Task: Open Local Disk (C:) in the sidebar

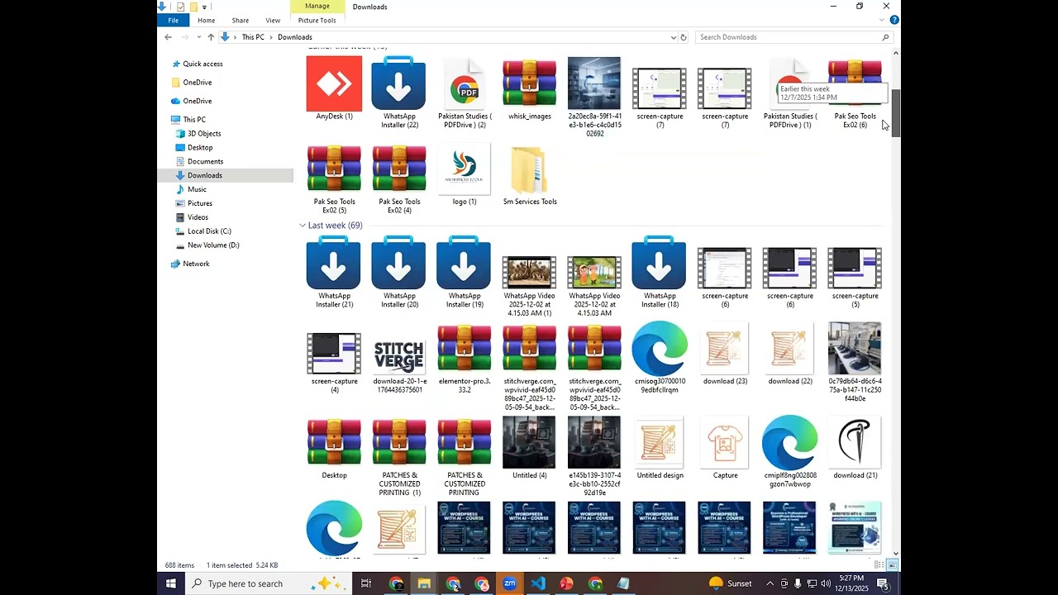Action: point(209,231)
